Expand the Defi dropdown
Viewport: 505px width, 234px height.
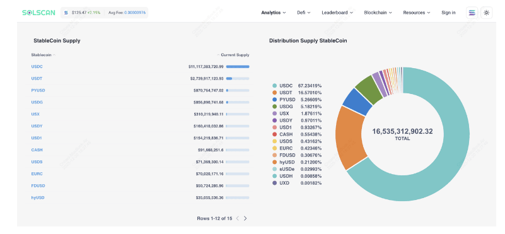(x=304, y=13)
